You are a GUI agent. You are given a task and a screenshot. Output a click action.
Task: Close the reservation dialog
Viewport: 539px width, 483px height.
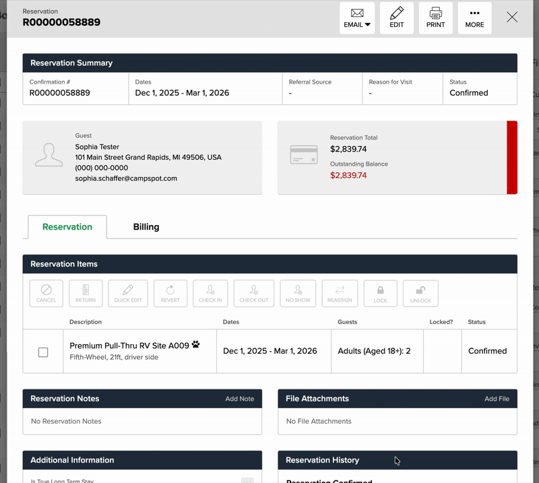click(512, 18)
